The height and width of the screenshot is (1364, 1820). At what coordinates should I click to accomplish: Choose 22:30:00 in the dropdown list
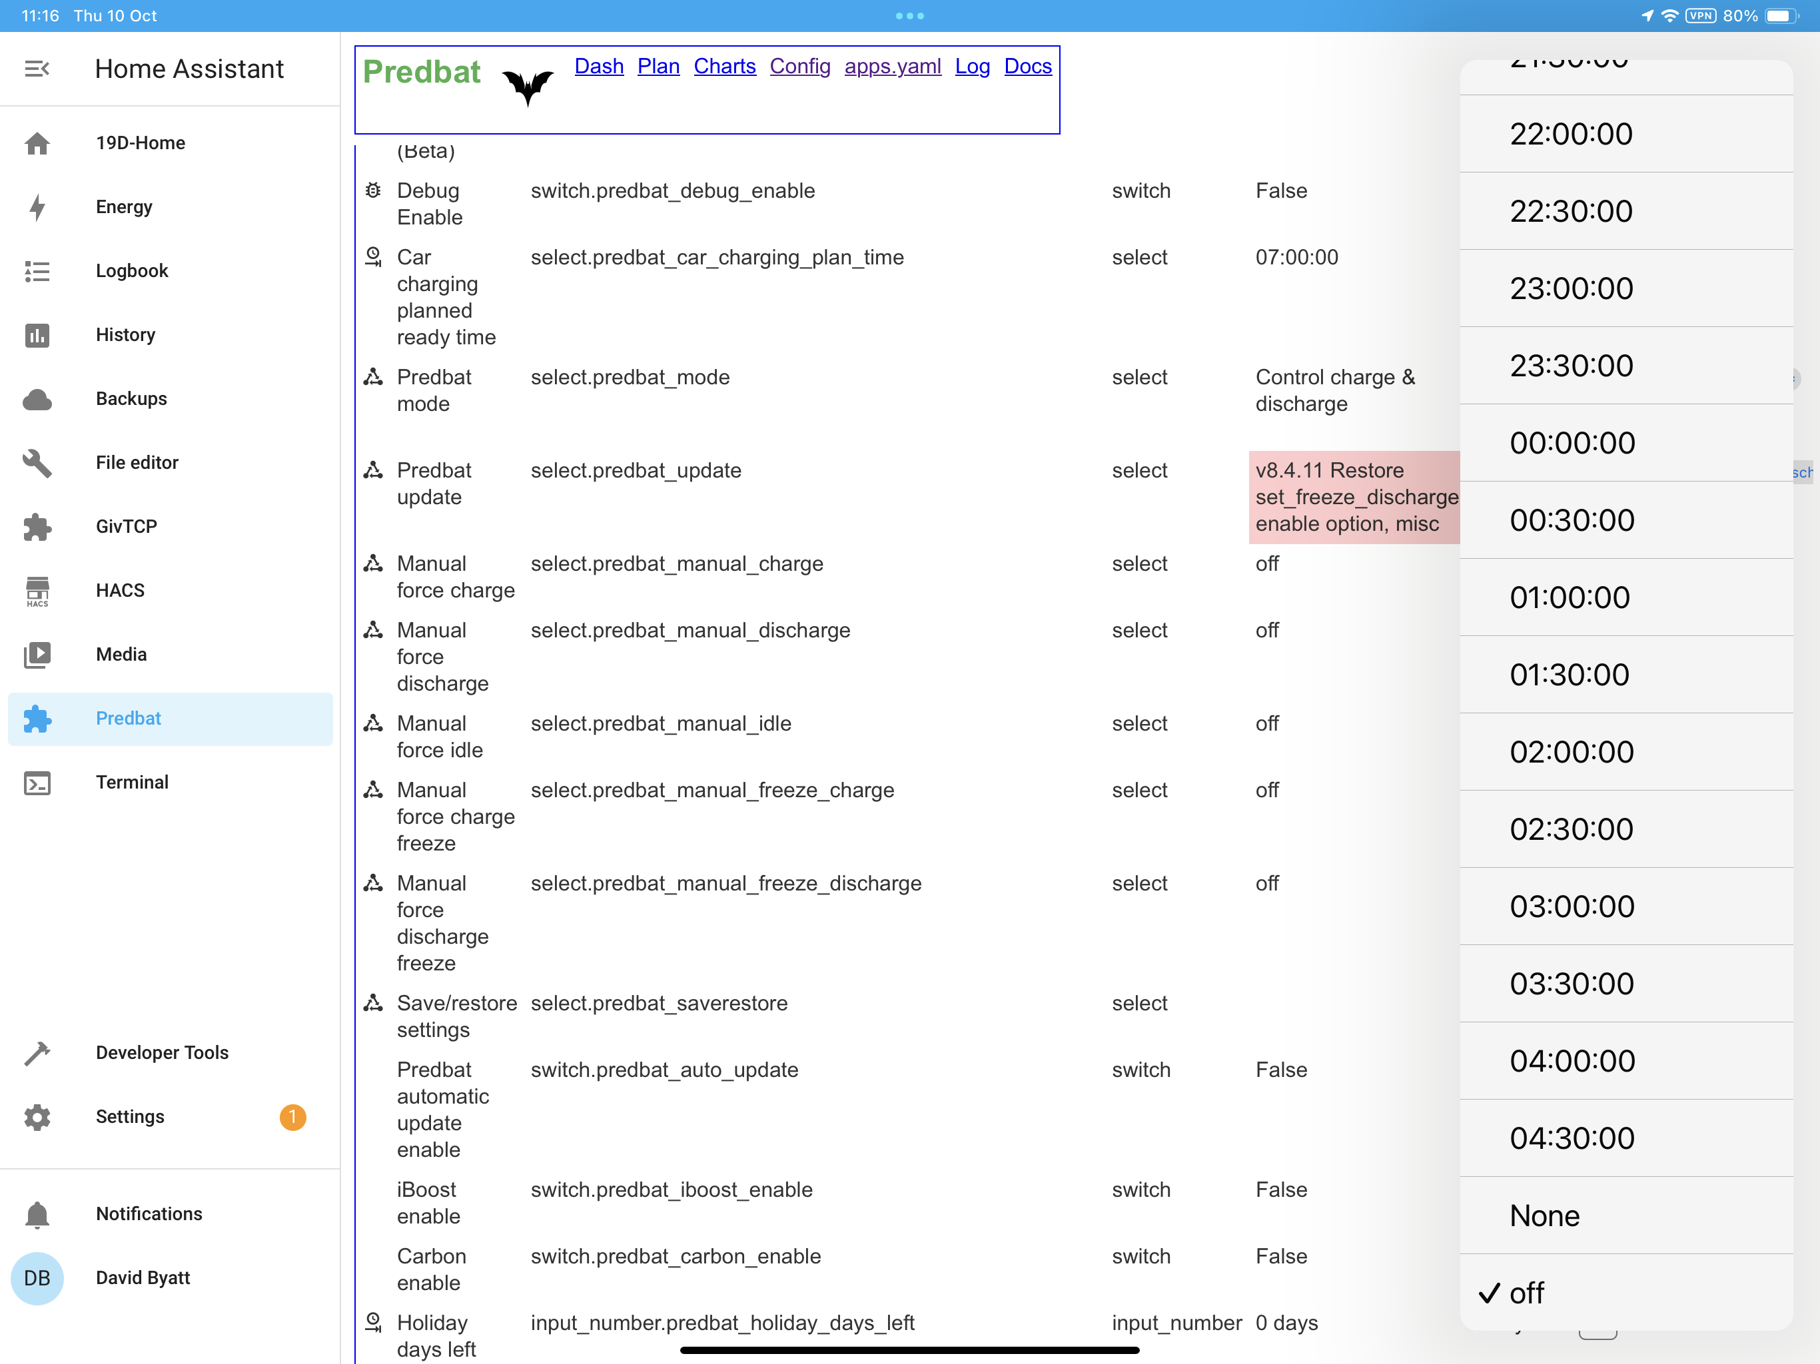point(1626,210)
